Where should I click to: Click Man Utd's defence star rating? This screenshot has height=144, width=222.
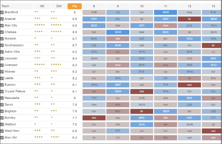pyautogui.click(x=55, y=137)
